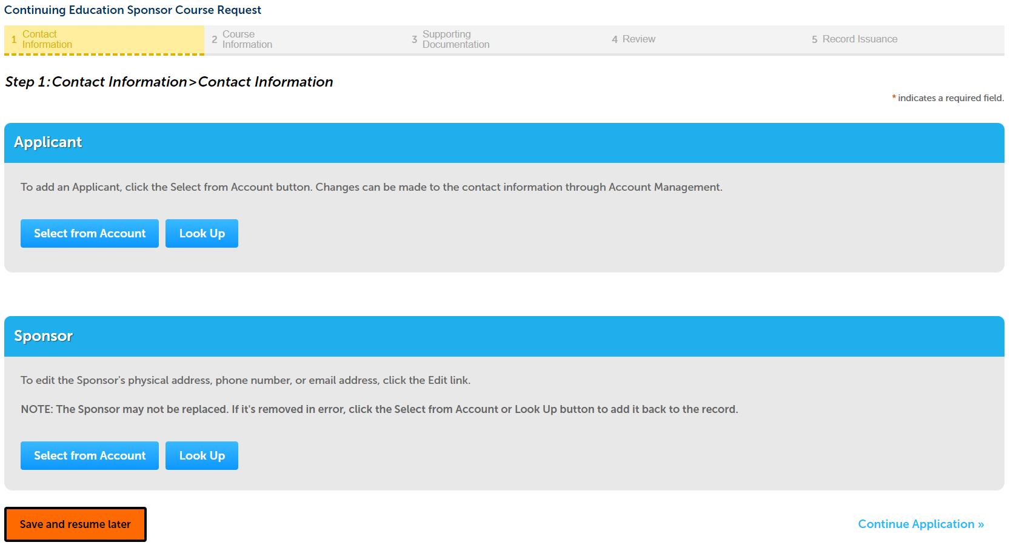Screen dimensions: 1013x548
Task: Click the 'indicates a required field' note
Action: coord(948,98)
